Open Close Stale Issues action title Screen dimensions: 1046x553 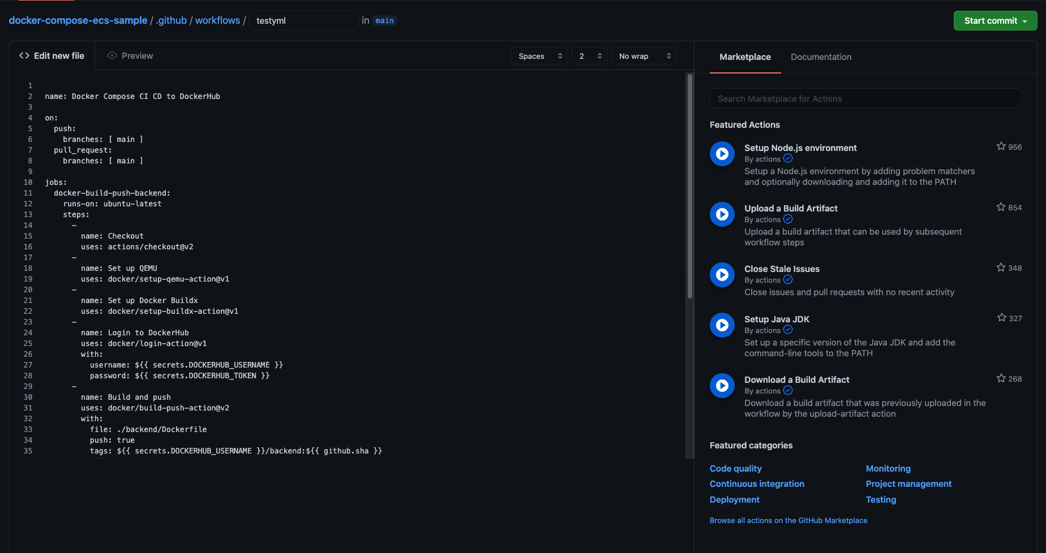click(x=782, y=269)
